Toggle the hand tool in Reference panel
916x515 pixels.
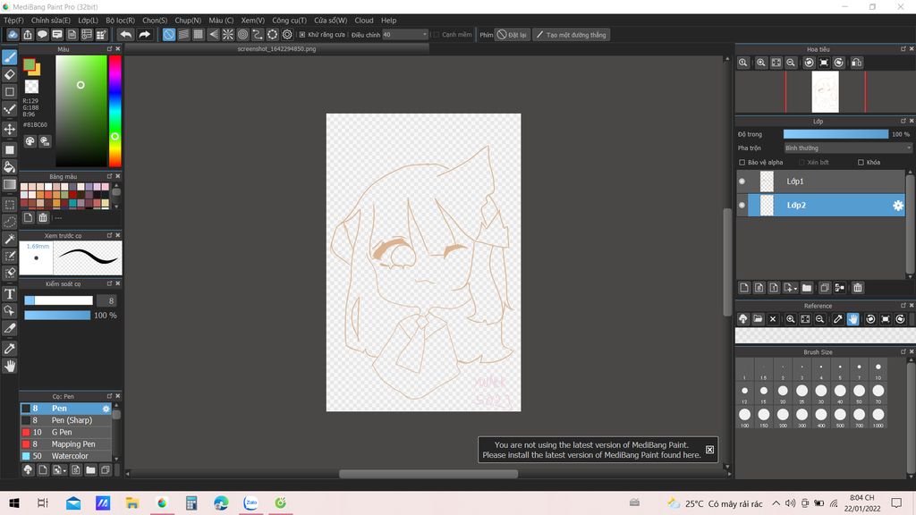pyautogui.click(x=852, y=319)
